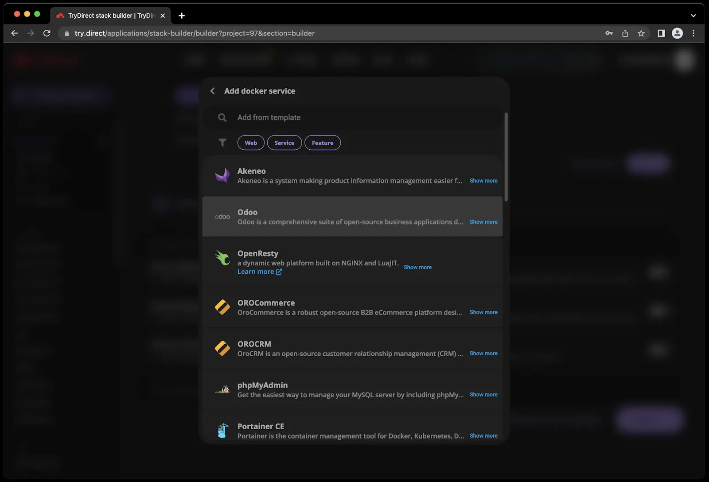Click the OROCommerce logo icon

[222, 307]
